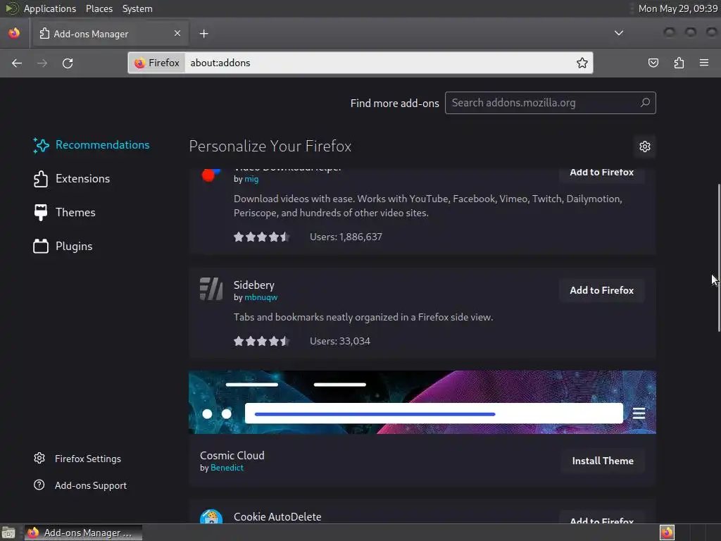The image size is (721, 541).
Task: Open the Firefox hamburger application menu
Action: tap(704, 63)
